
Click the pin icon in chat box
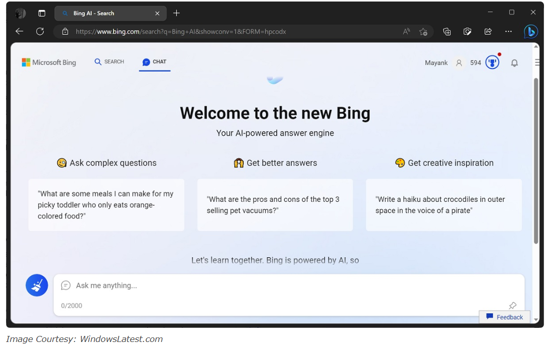pos(513,305)
